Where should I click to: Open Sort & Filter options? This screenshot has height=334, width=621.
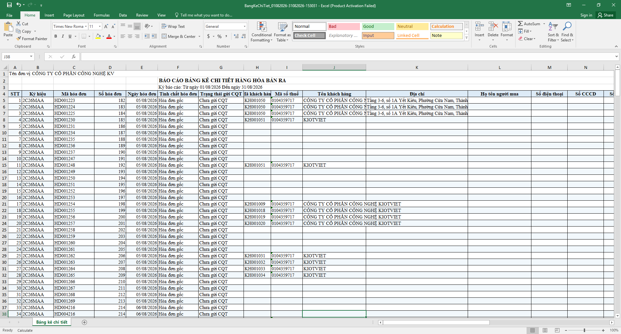pyautogui.click(x=553, y=32)
